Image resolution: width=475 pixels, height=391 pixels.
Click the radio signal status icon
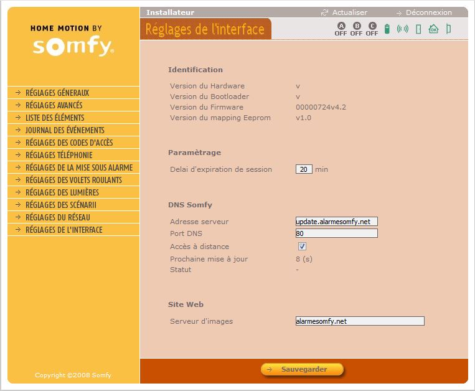(x=403, y=29)
